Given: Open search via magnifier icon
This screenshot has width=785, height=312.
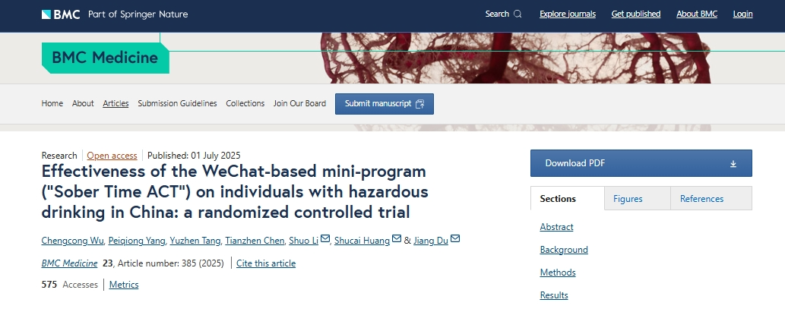Looking at the screenshot, I should click(518, 14).
